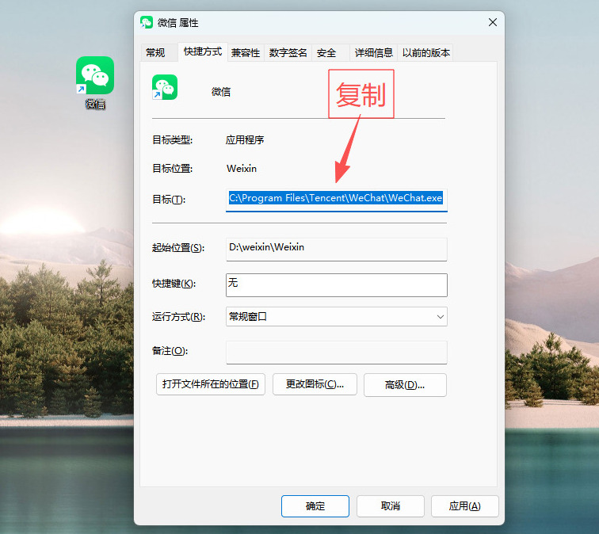Image resolution: width=599 pixels, height=534 pixels.
Task: Close the 微信 属性 dialog
Action: (x=492, y=22)
